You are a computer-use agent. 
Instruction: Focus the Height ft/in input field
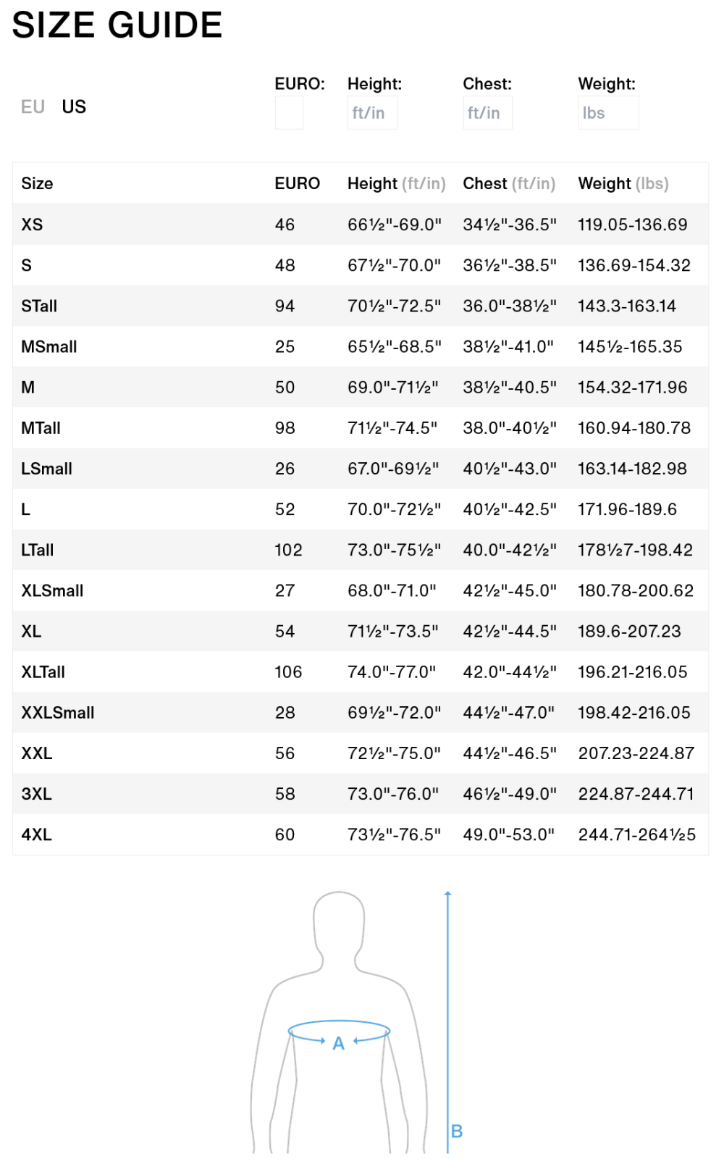[372, 113]
